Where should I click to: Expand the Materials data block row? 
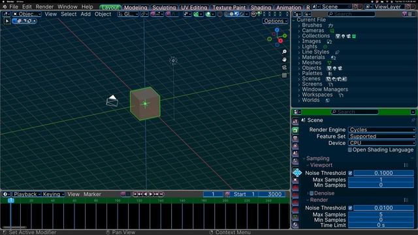click(x=299, y=57)
